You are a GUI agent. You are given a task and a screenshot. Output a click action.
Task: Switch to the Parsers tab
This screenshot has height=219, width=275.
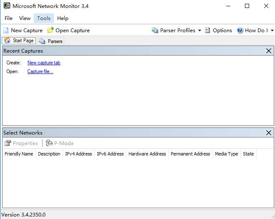coord(50,41)
